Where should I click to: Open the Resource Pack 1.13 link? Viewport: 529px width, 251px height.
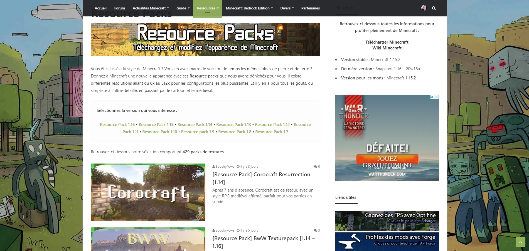tap(233, 125)
